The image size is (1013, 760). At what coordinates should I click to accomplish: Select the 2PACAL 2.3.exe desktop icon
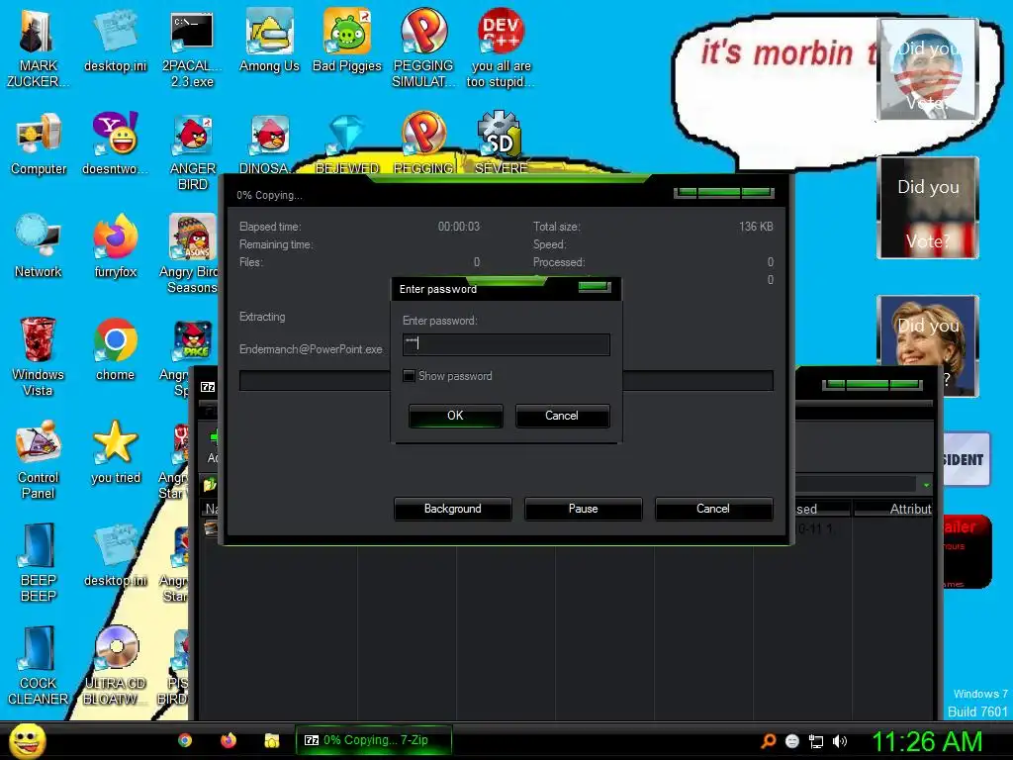click(x=192, y=47)
